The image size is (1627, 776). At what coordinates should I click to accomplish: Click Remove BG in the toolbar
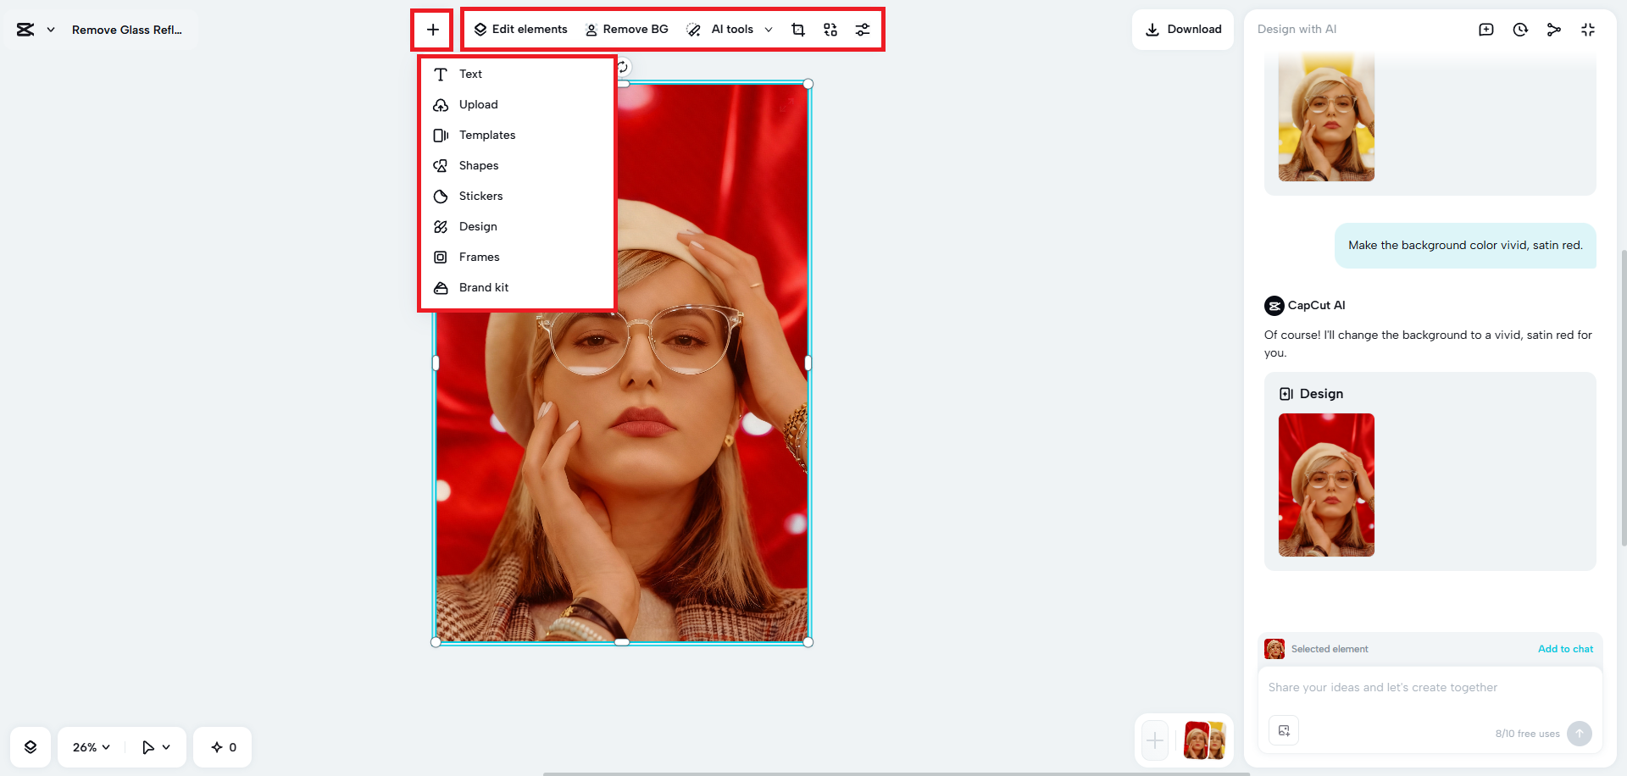pos(627,29)
